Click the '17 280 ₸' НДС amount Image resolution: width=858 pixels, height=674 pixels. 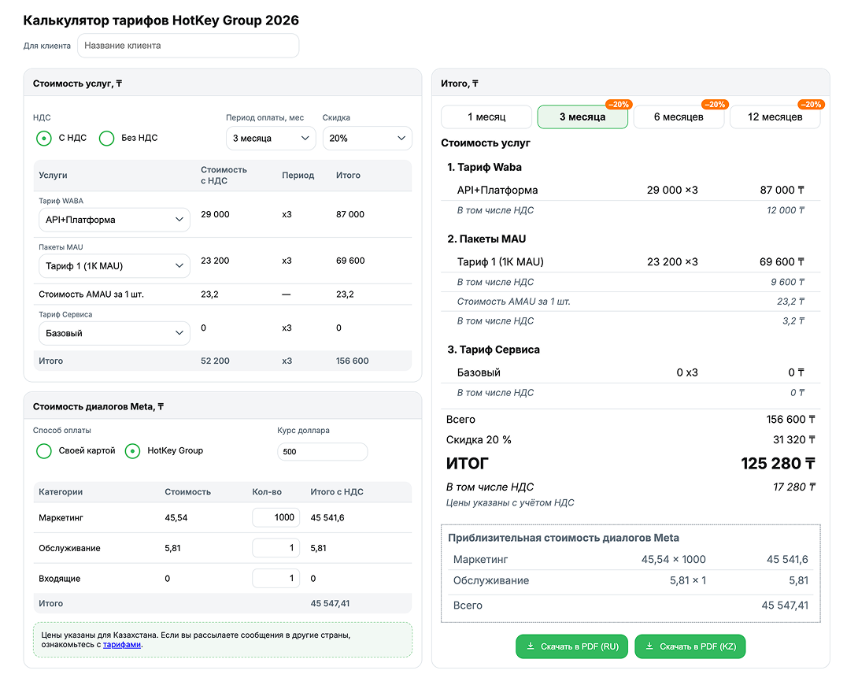[x=794, y=487]
